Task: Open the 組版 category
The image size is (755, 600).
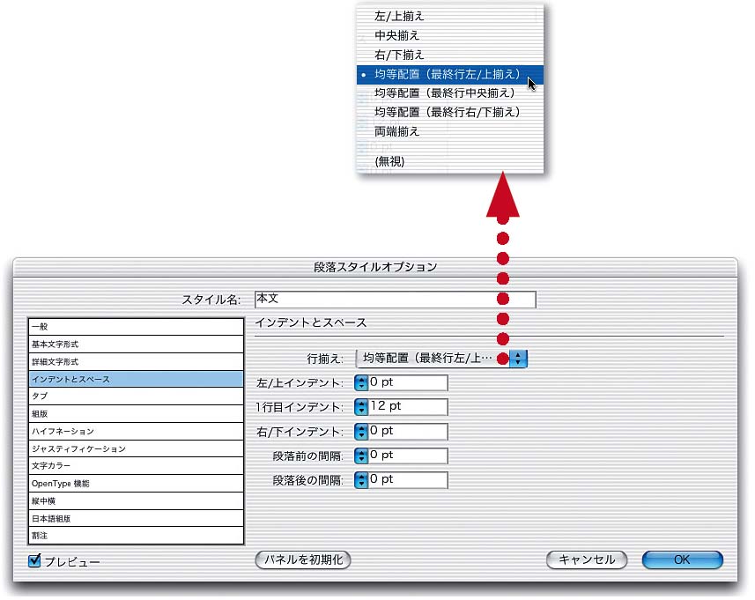Action: (x=137, y=414)
